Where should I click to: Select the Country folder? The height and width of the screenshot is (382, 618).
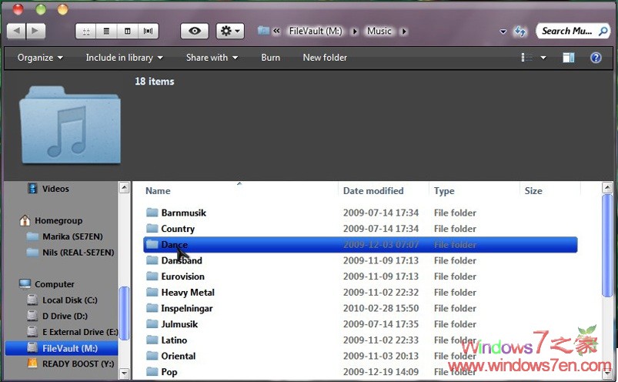[x=178, y=229]
